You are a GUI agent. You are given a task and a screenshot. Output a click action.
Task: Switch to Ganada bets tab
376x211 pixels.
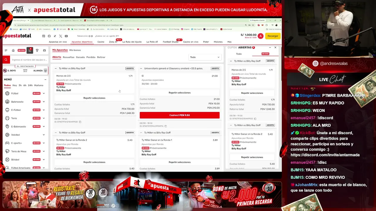coord(80,57)
